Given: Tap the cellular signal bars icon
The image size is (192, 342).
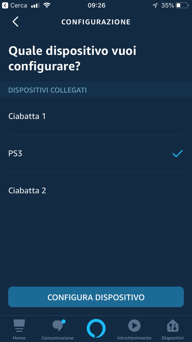Looking at the screenshot, I should [x=35, y=5].
